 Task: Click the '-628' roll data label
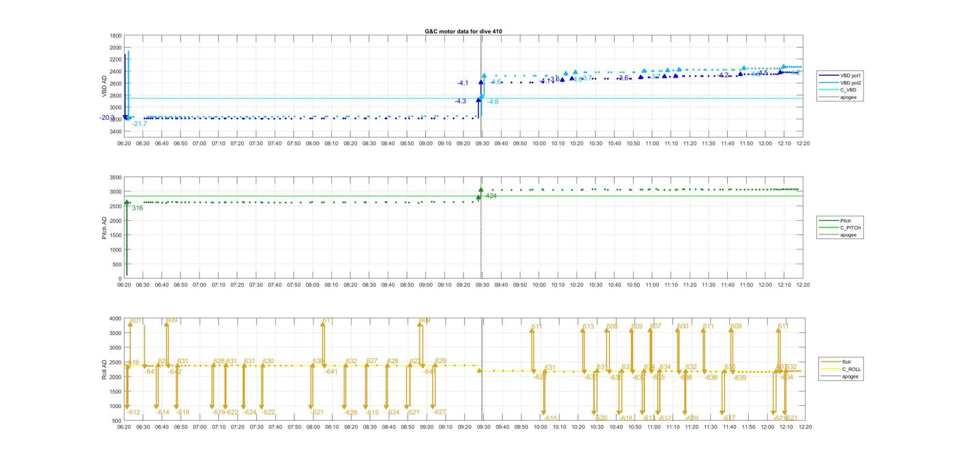pyautogui.click(x=350, y=413)
